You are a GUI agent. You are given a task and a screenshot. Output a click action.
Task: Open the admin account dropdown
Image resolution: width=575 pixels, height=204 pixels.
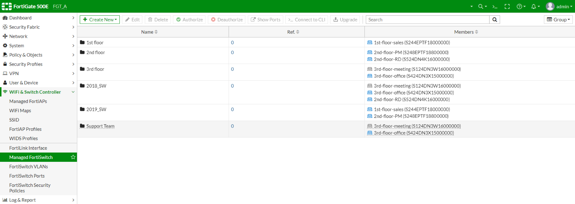pyautogui.click(x=564, y=6)
